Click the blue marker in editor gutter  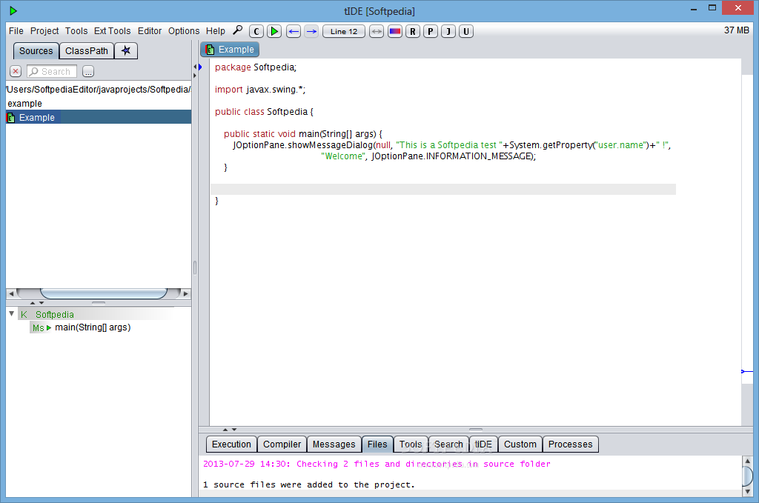coord(200,67)
